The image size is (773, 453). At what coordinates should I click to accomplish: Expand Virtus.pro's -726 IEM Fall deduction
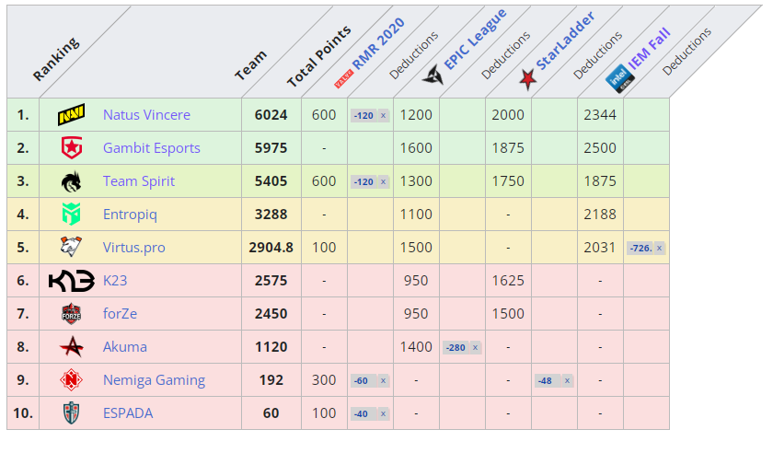click(x=646, y=249)
